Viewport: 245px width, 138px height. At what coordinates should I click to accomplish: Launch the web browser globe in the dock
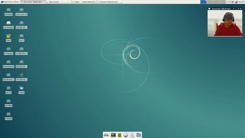(x=126, y=135)
